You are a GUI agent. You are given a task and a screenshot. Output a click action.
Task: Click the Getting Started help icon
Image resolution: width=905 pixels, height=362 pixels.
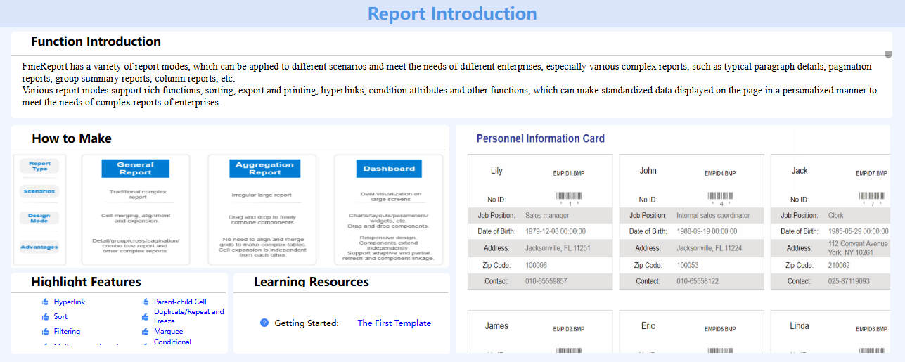pyautogui.click(x=264, y=323)
